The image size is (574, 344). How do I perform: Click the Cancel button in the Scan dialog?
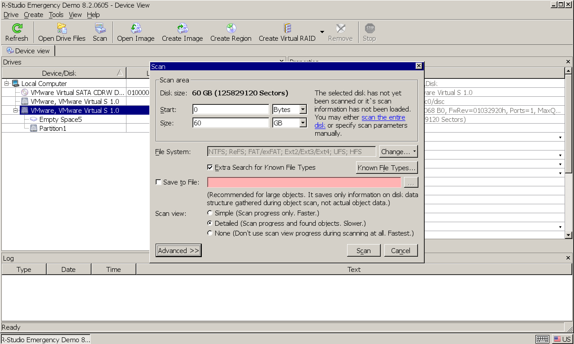(401, 250)
